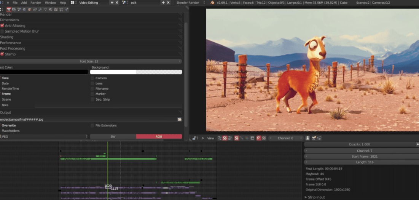Expand the Shading panel

pos(91,37)
